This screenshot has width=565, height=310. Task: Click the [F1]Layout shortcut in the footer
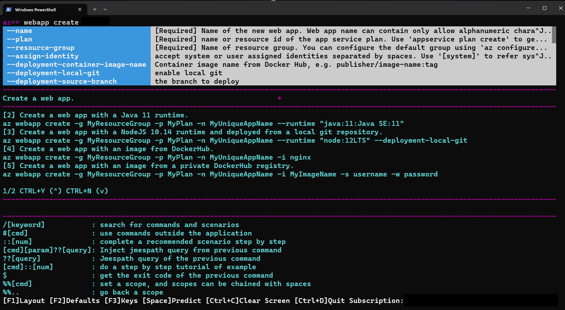(x=24, y=301)
